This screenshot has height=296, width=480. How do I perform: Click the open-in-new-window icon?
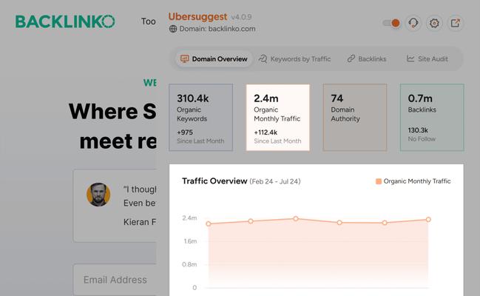coord(455,23)
